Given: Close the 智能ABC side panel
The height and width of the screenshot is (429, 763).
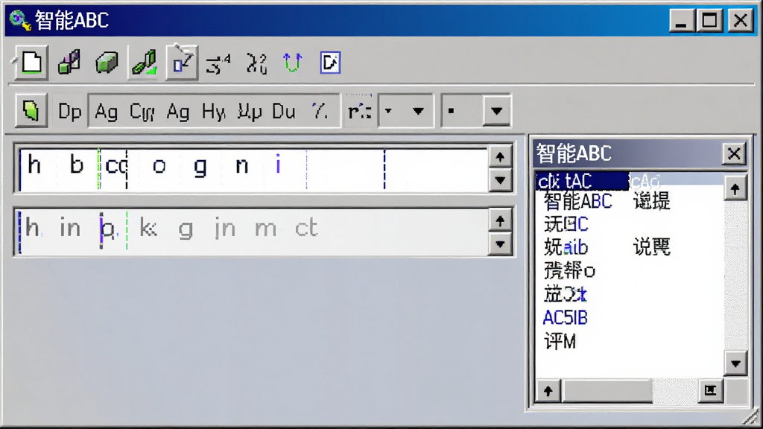Looking at the screenshot, I should pyautogui.click(x=734, y=153).
